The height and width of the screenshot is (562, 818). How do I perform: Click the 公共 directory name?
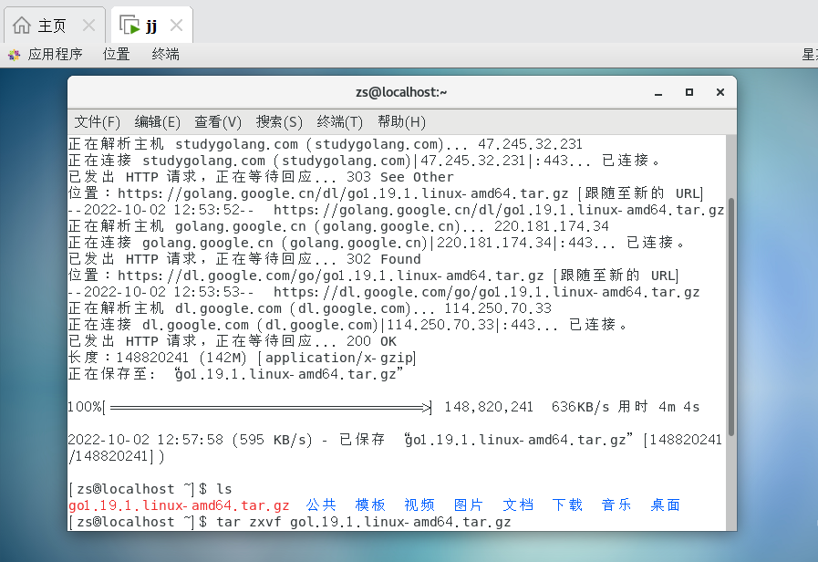(x=321, y=505)
